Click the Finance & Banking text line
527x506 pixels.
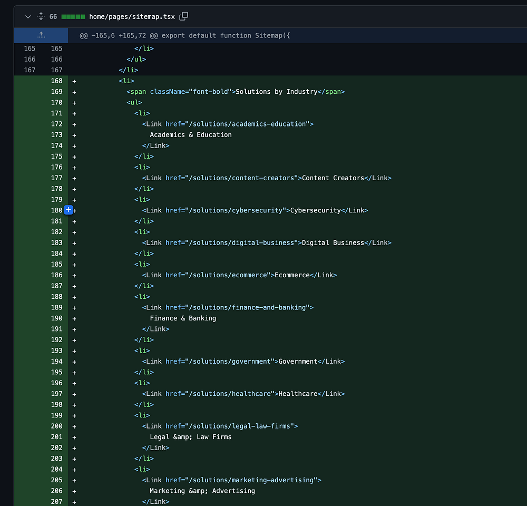[x=183, y=318]
